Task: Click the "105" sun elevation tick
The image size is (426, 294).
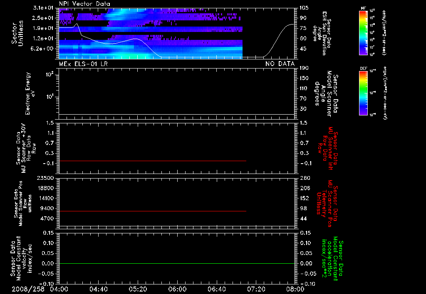Action: [304, 8]
